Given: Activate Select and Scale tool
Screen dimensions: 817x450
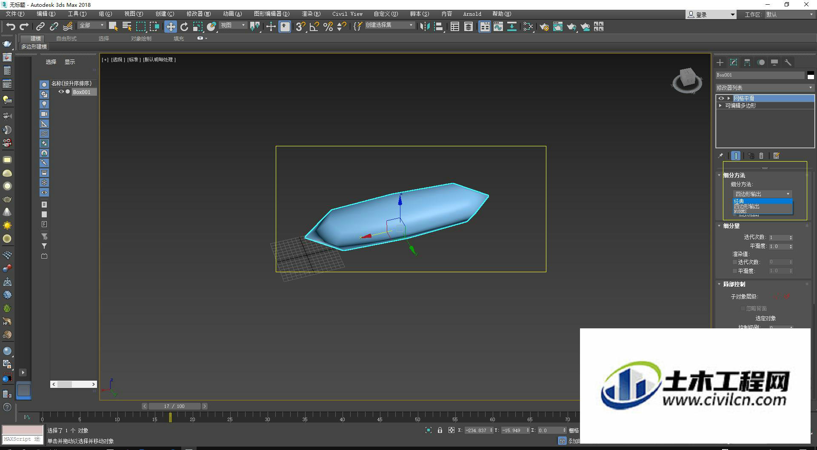Looking at the screenshot, I should click(198, 26).
